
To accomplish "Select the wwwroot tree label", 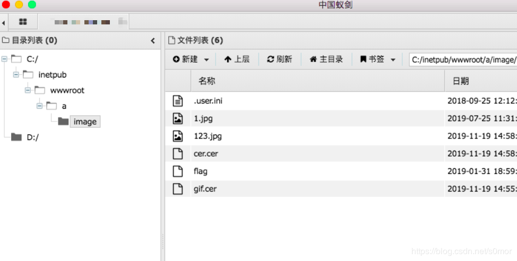I will (x=67, y=90).
